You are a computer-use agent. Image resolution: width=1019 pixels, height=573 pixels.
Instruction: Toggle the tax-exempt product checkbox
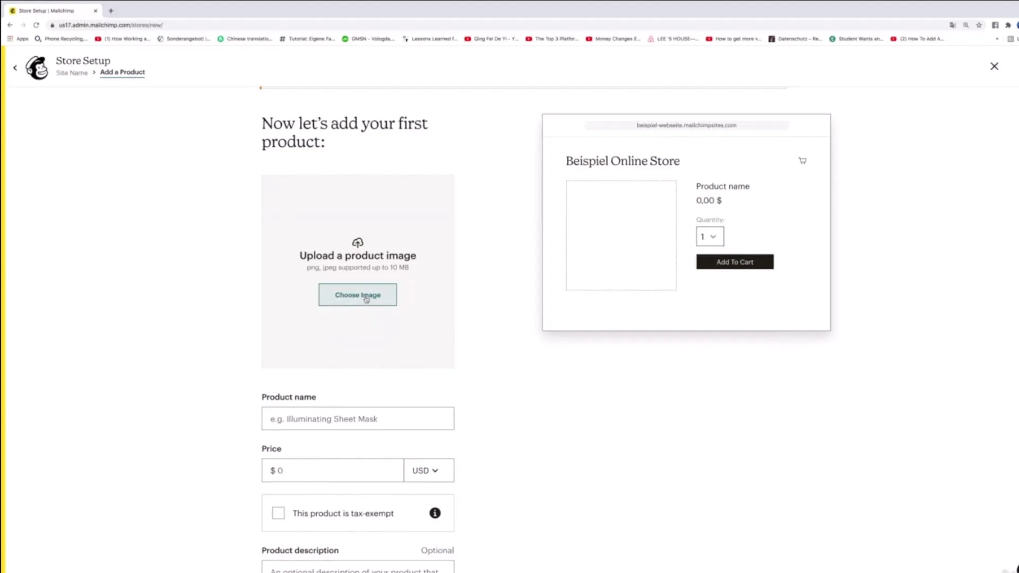[x=278, y=513]
